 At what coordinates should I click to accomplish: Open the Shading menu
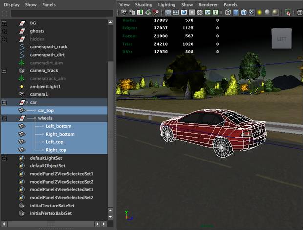(144, 5)
